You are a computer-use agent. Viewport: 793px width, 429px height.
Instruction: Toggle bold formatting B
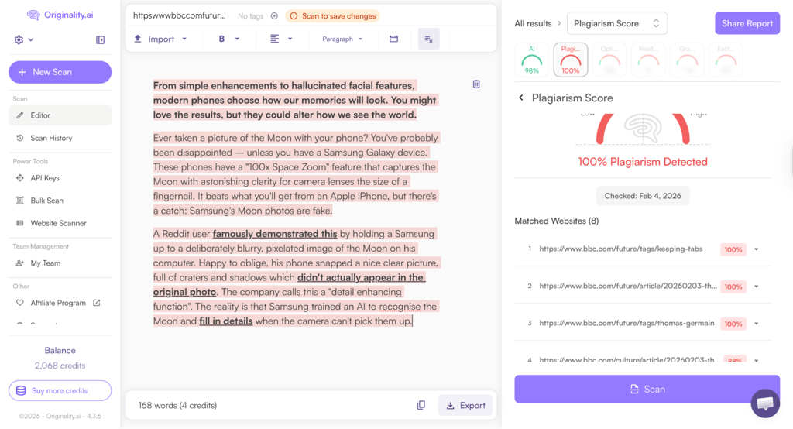(x=221, y=39)
